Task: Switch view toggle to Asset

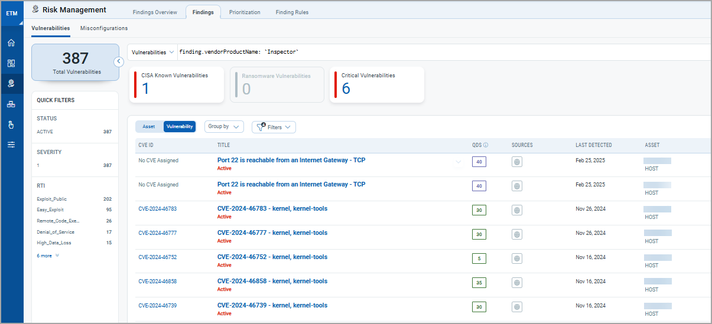Action: [149, 127]
